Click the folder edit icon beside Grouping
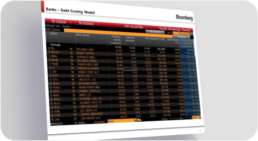Image resolution: width=258 pixels, height=141 pixels. [139, 120]
